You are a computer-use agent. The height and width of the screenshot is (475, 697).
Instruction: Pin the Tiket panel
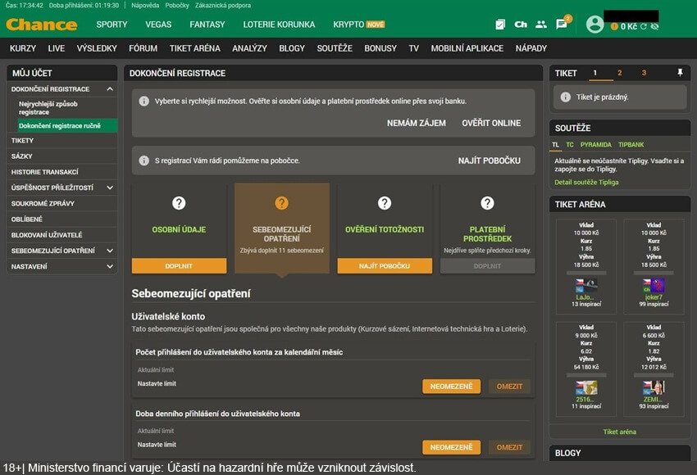click(x=680, y=73)
